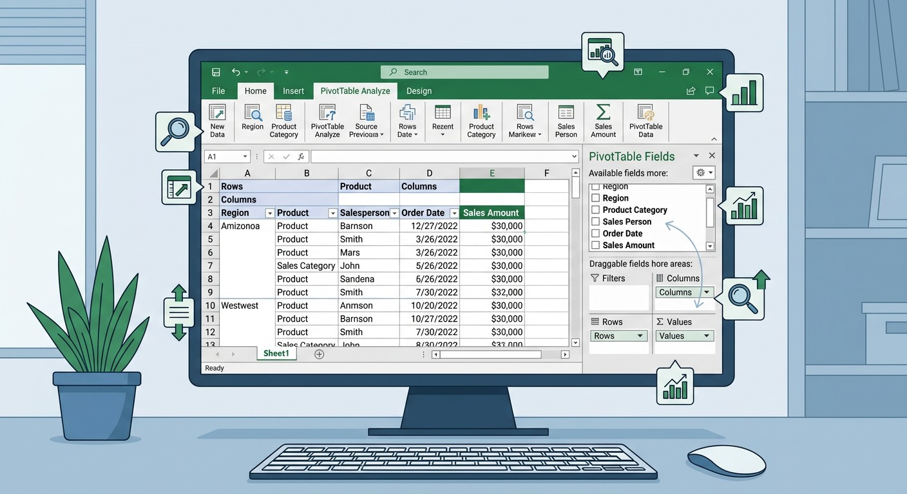Open the Customize Quick Access Toolbar arrow

[x=287, y=72]
